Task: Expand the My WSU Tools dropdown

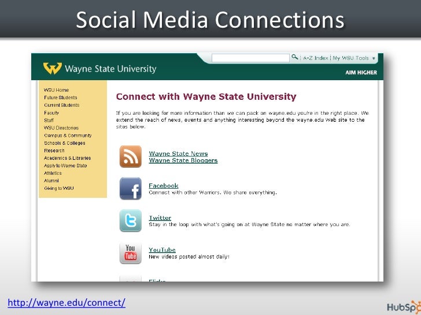Action: [353, 58]
